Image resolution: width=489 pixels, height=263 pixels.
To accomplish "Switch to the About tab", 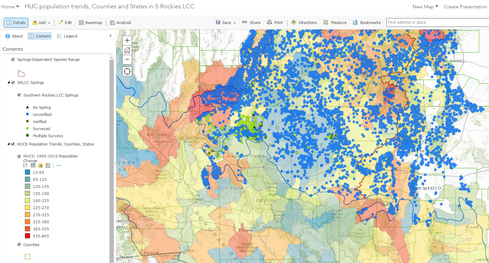I will (14, 36).
